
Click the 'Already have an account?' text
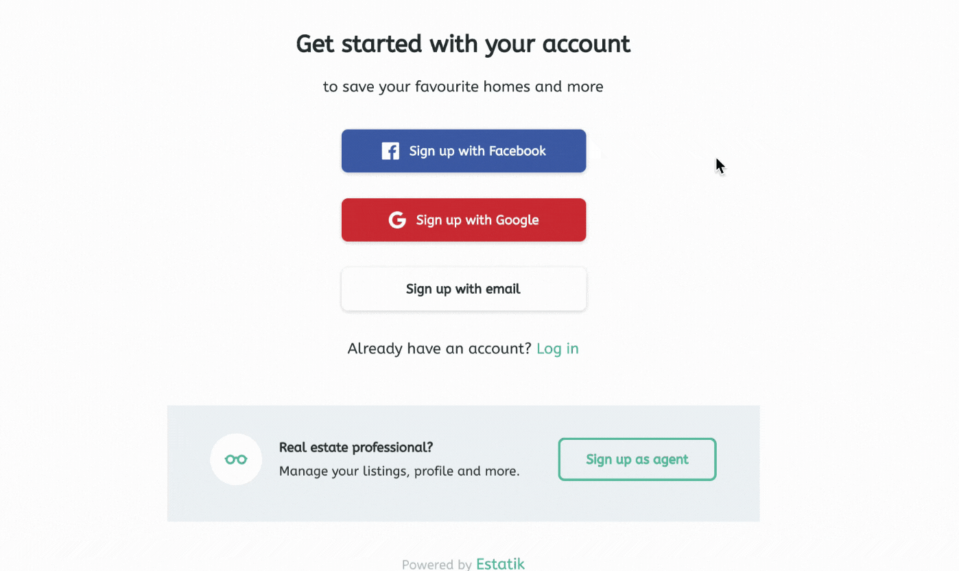(x=439, y=349)
